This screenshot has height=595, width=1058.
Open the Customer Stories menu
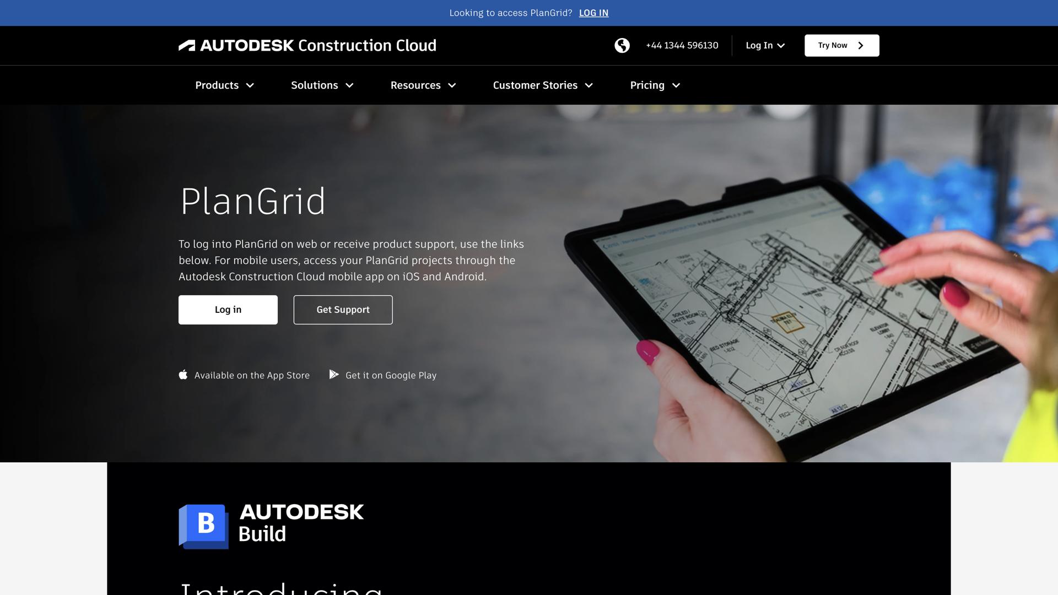[535, 85]
